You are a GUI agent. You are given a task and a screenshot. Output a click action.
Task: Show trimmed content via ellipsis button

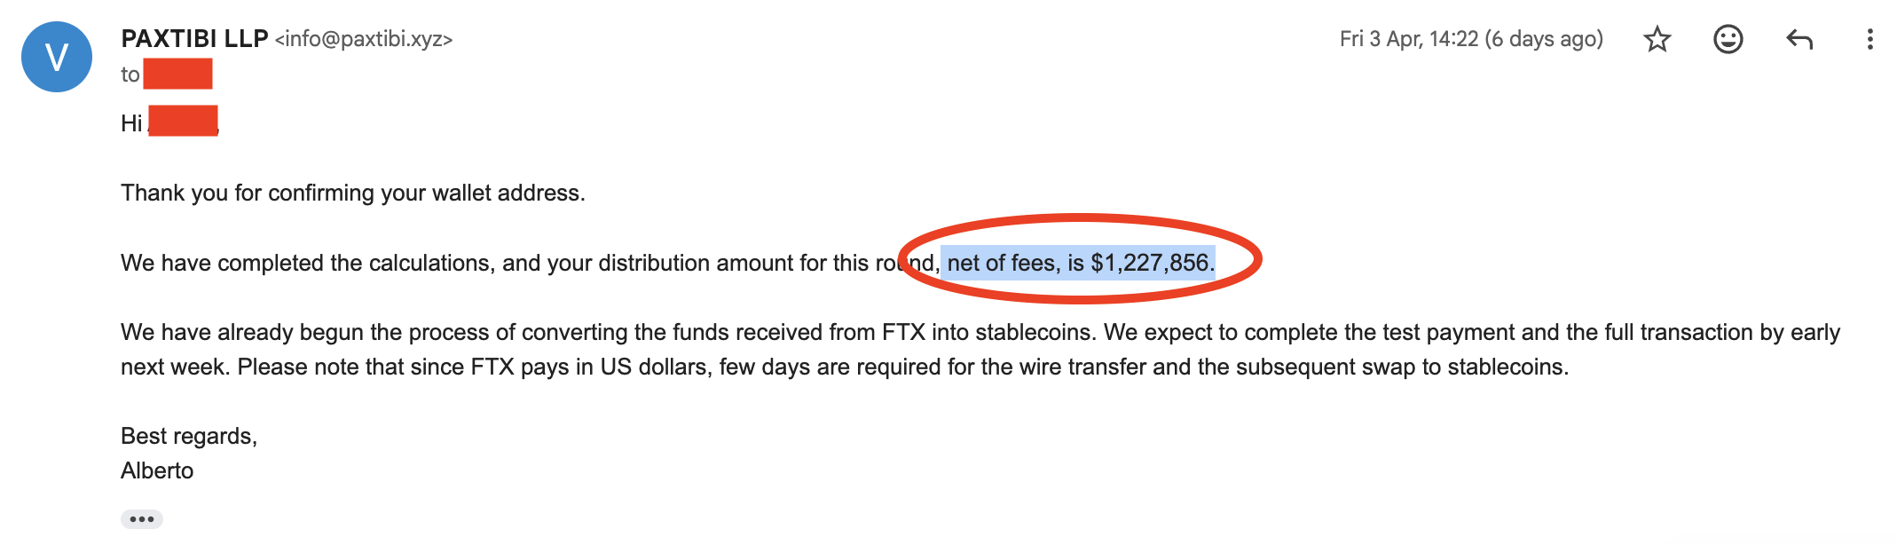[142, 519]
